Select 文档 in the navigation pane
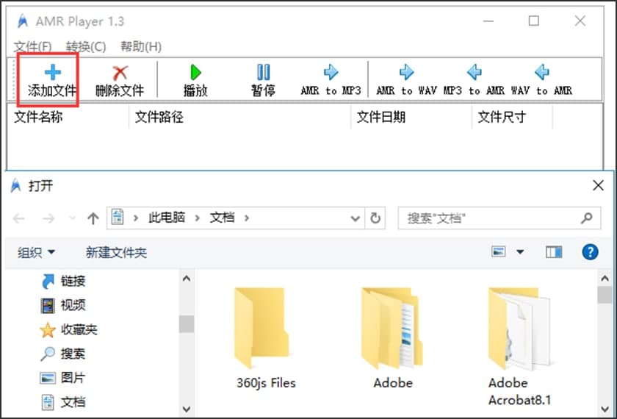The width and height of the screenshot is (617, 419). coord(63,402)
